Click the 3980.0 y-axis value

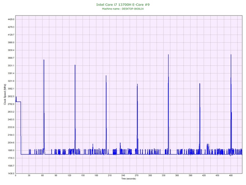coord(11,42)
